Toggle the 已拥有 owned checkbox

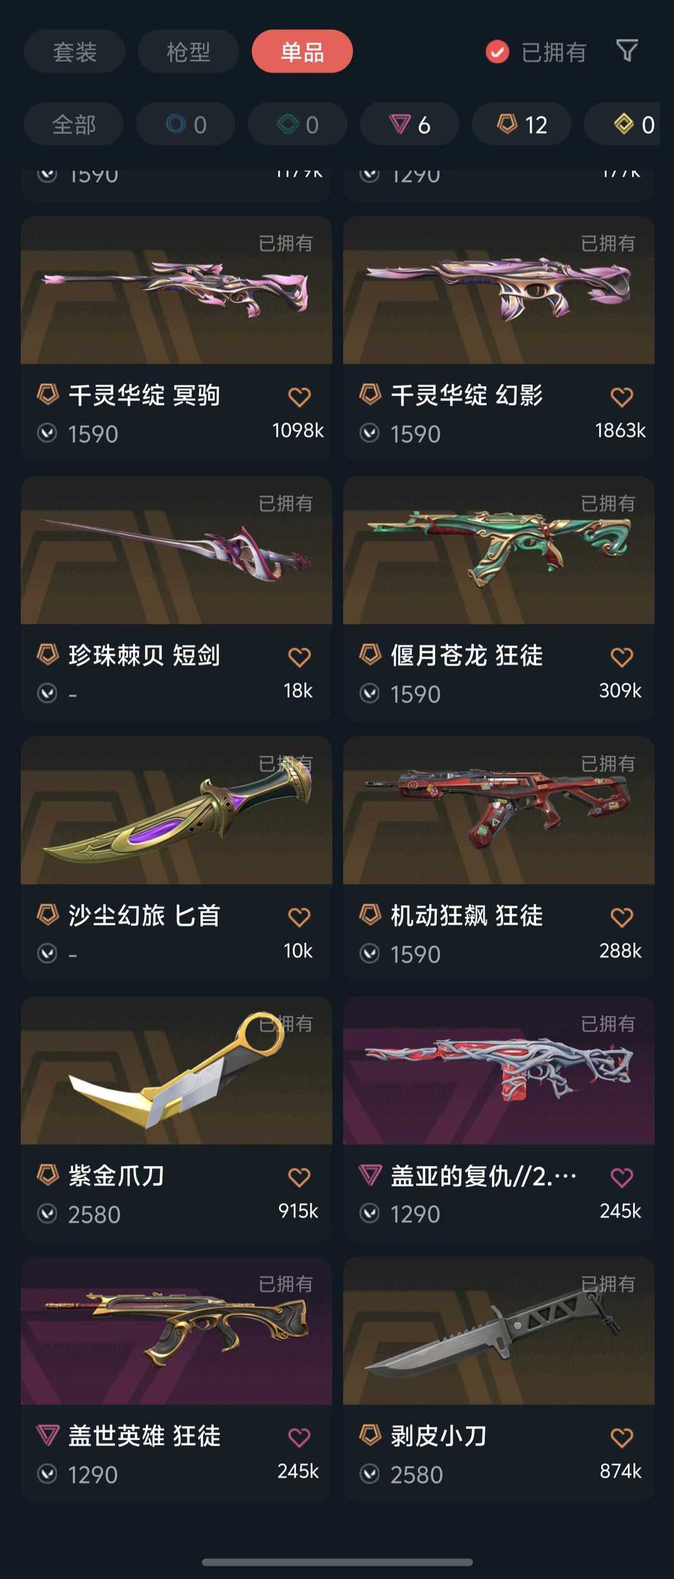[497, 52]
